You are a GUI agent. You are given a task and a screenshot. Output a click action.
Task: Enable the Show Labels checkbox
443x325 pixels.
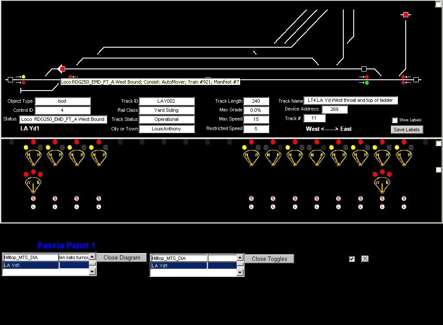395,120
